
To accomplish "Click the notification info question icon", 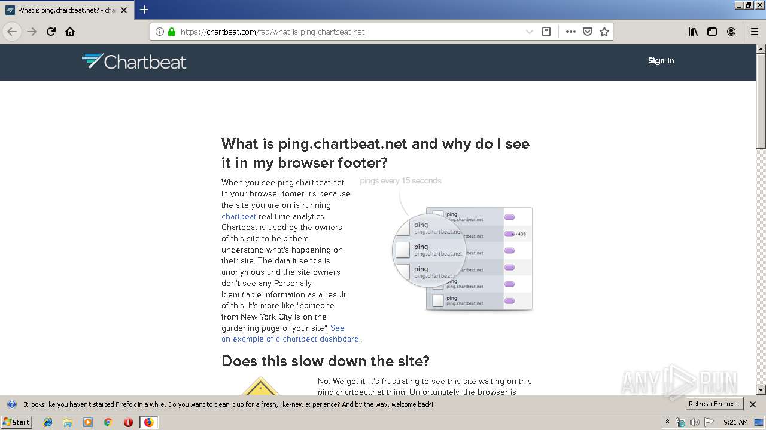I will coord(11,404).
